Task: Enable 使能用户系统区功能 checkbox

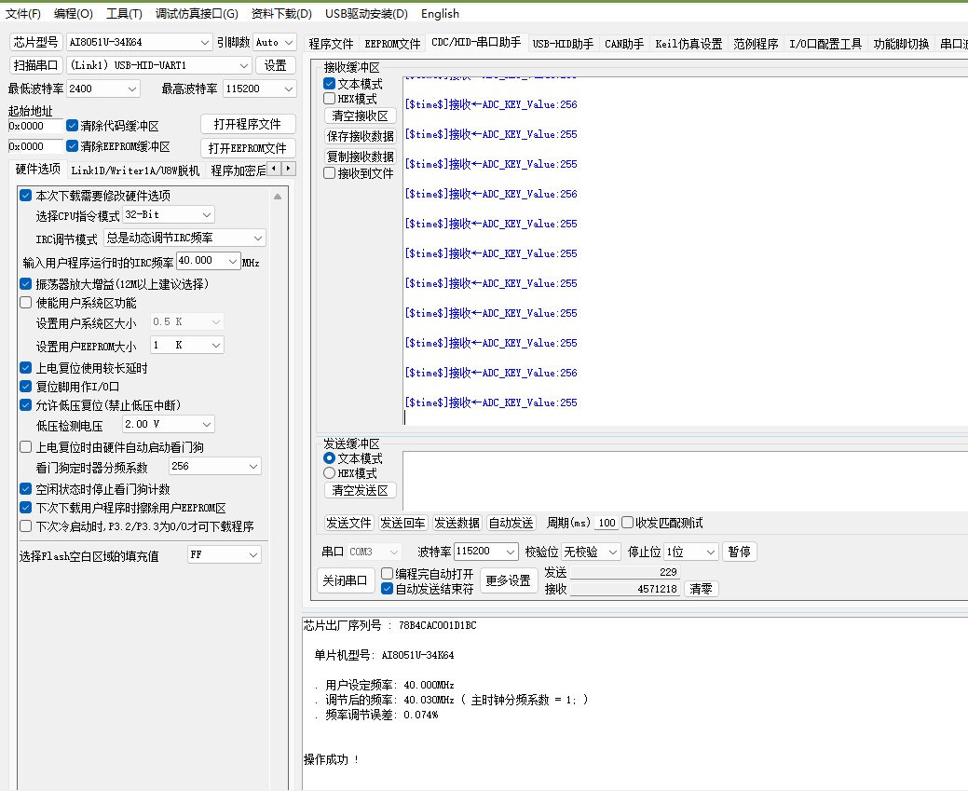Action: [25, 303]
